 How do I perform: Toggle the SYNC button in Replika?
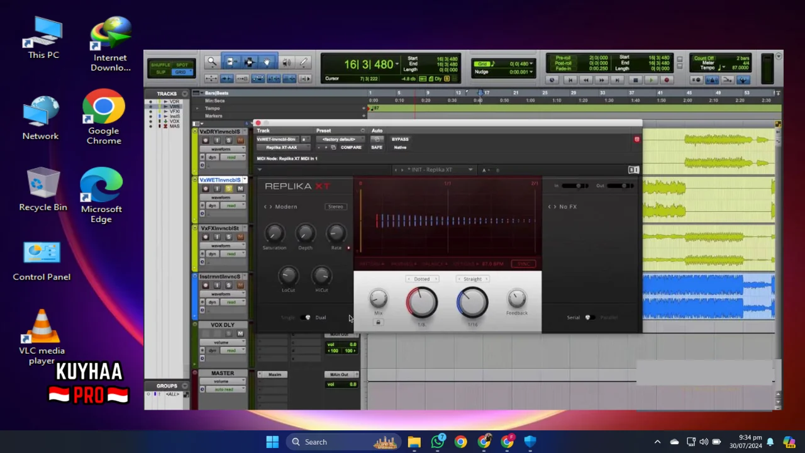click(x=523, y=264)
